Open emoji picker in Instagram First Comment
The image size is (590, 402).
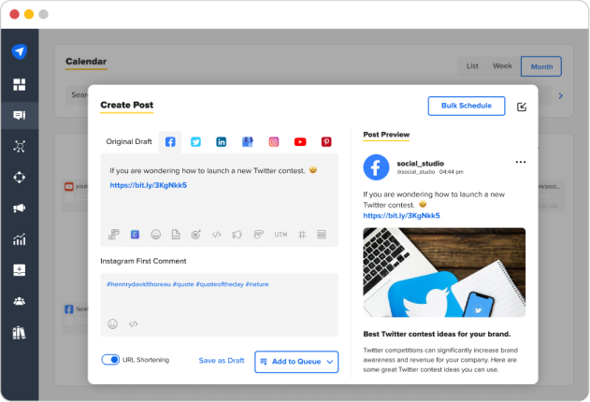coord(112,324)
